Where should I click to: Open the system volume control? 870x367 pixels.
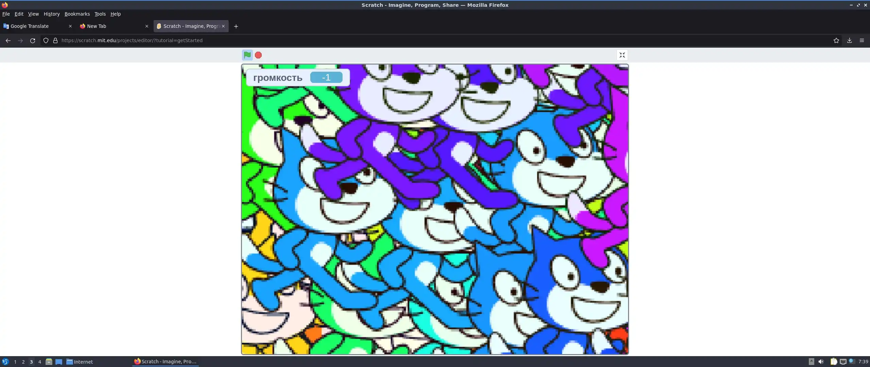point(821,362)
